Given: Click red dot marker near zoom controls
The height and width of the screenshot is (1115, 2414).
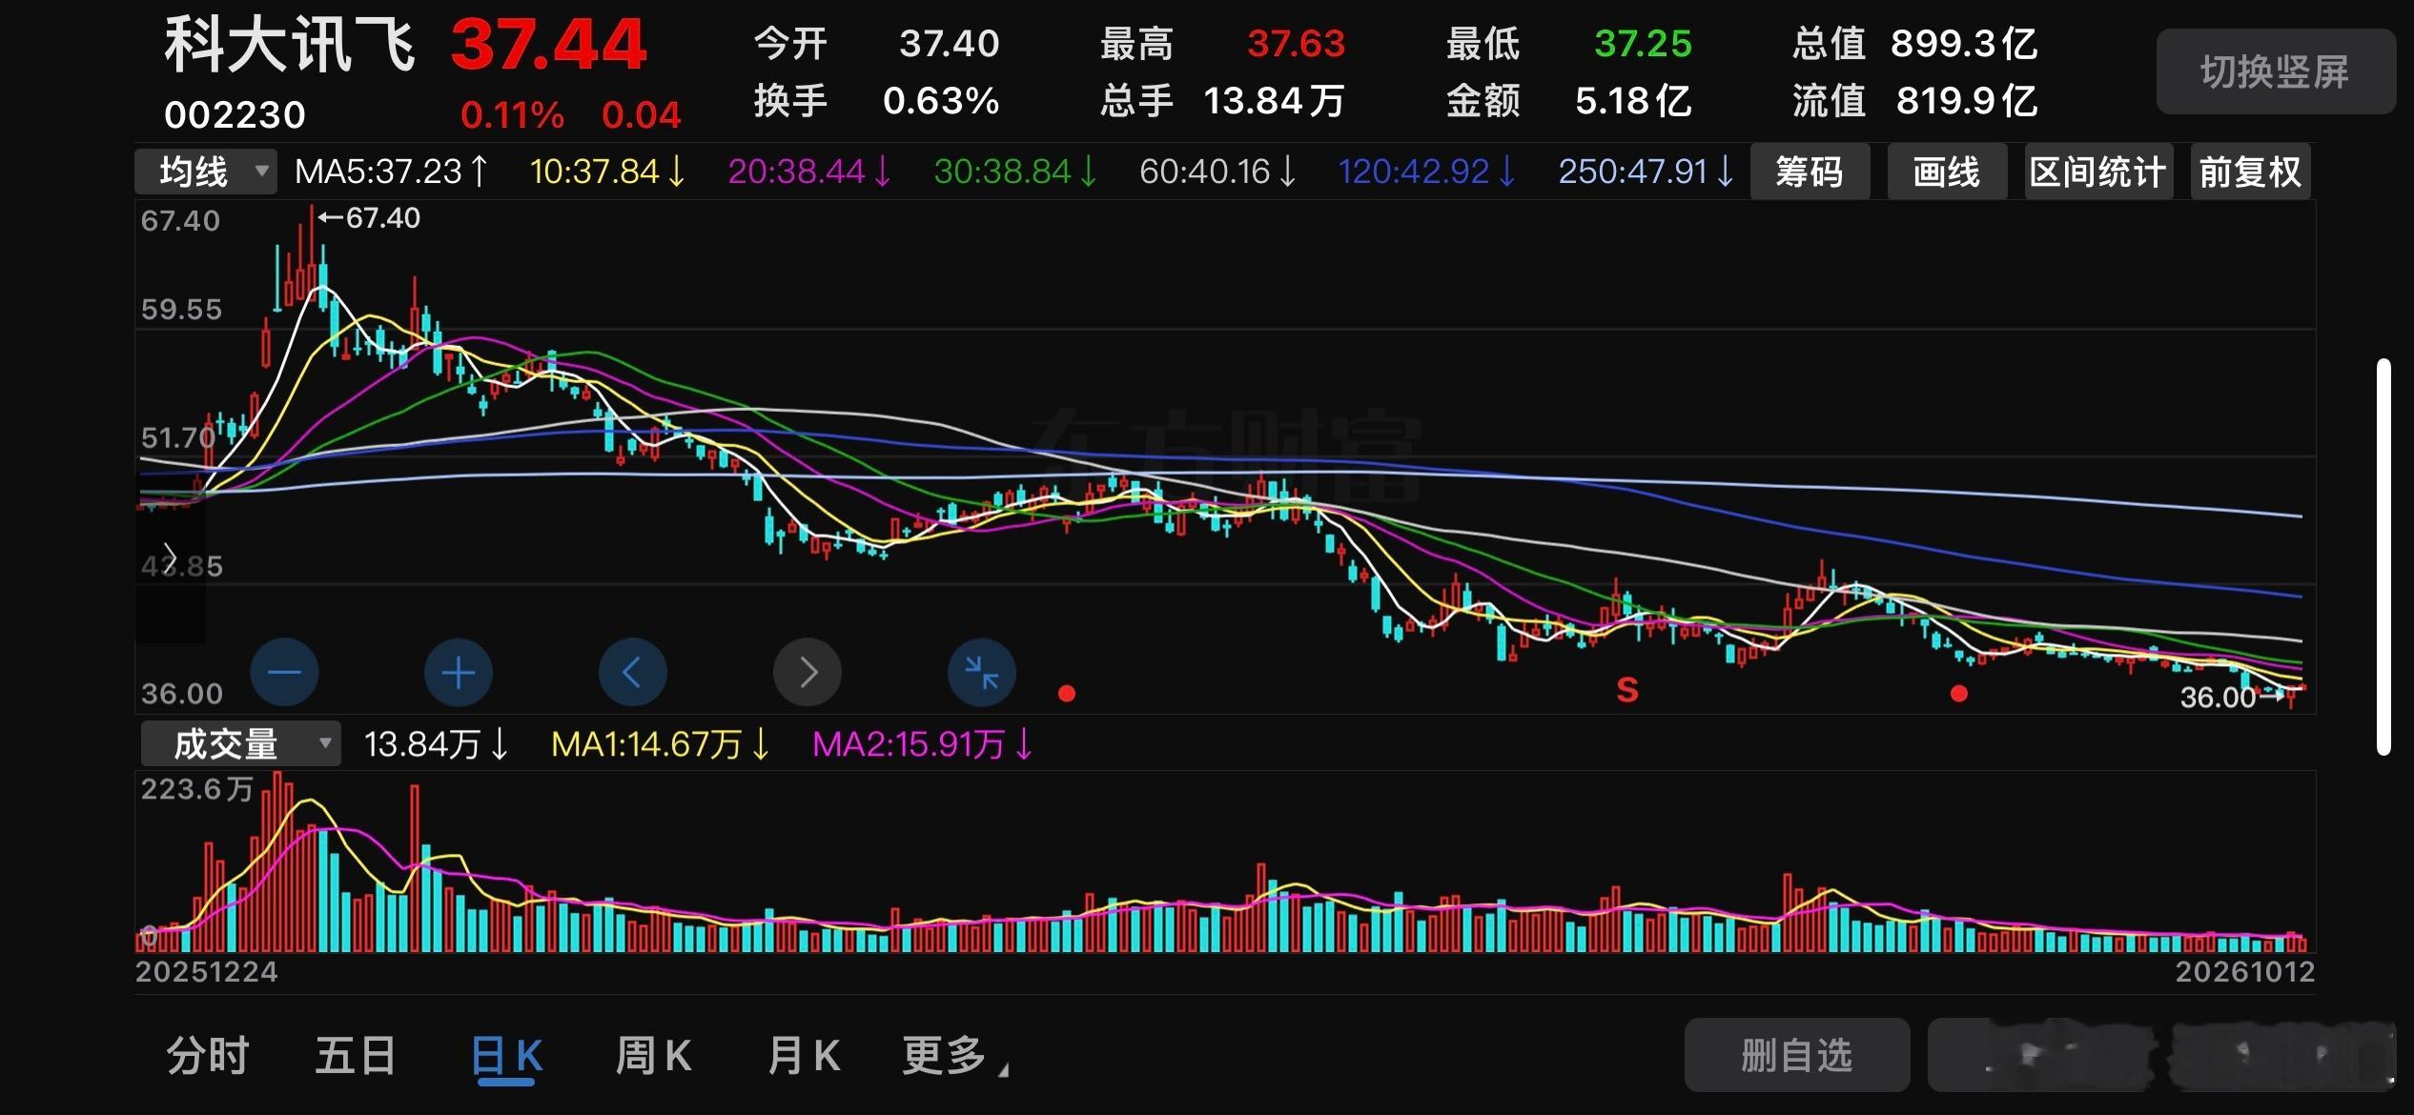Looking at the screenshot, I should pyautogui.click(x=1067, y=694).
